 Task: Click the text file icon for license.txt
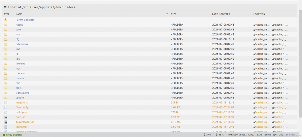pyautogui.click(x=5, y=127)
